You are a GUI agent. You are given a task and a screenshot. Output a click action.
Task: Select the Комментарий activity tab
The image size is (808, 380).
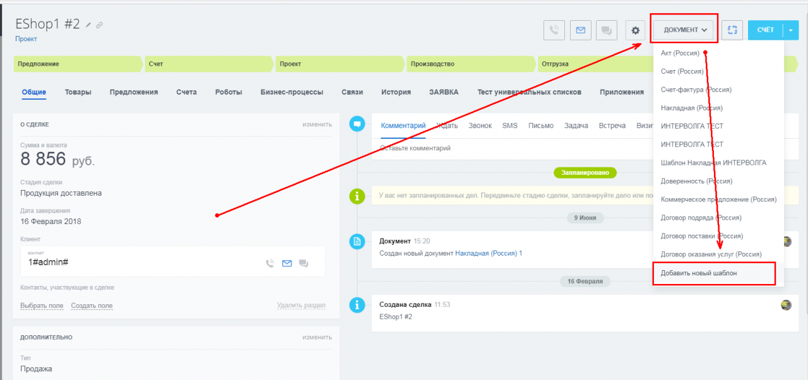pos(403,126)
